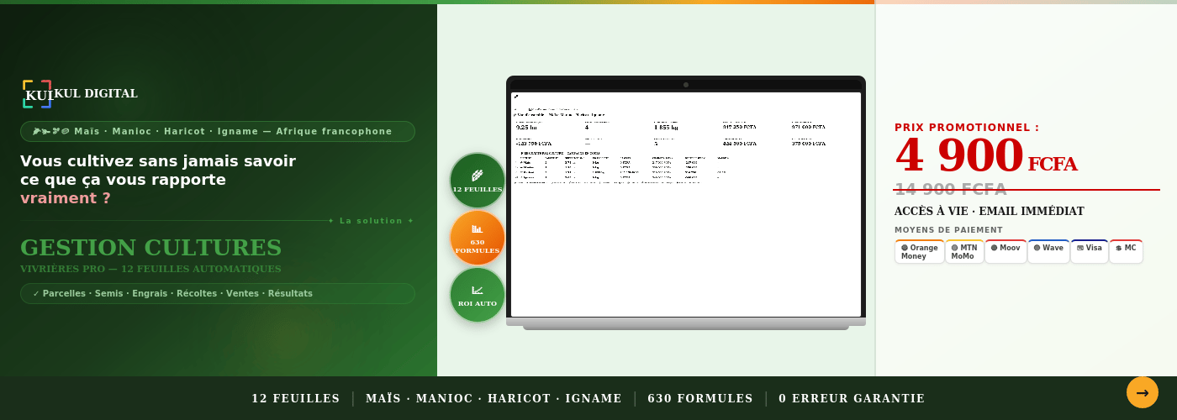The width and height of the screenshot is (1177, 420).
Task: Select the MTN MoMo payment badge
Action: [964, 252]
